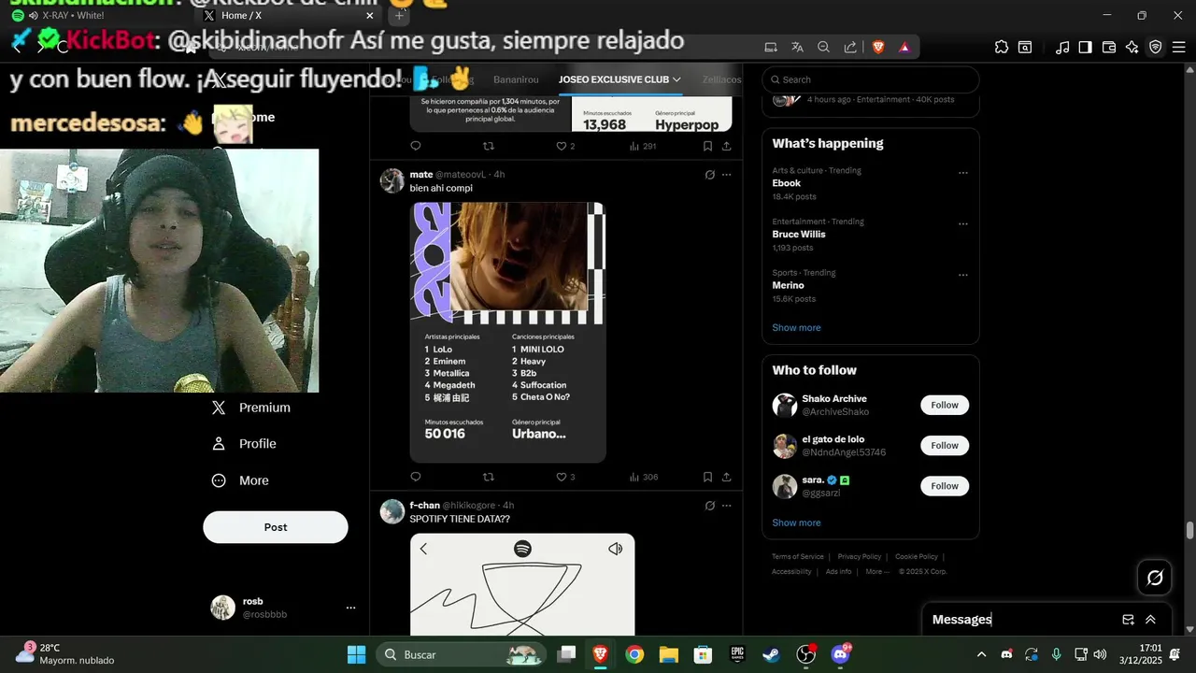
Task: Open Brave Shields icon in address bar
Action: tap(878, 47)
